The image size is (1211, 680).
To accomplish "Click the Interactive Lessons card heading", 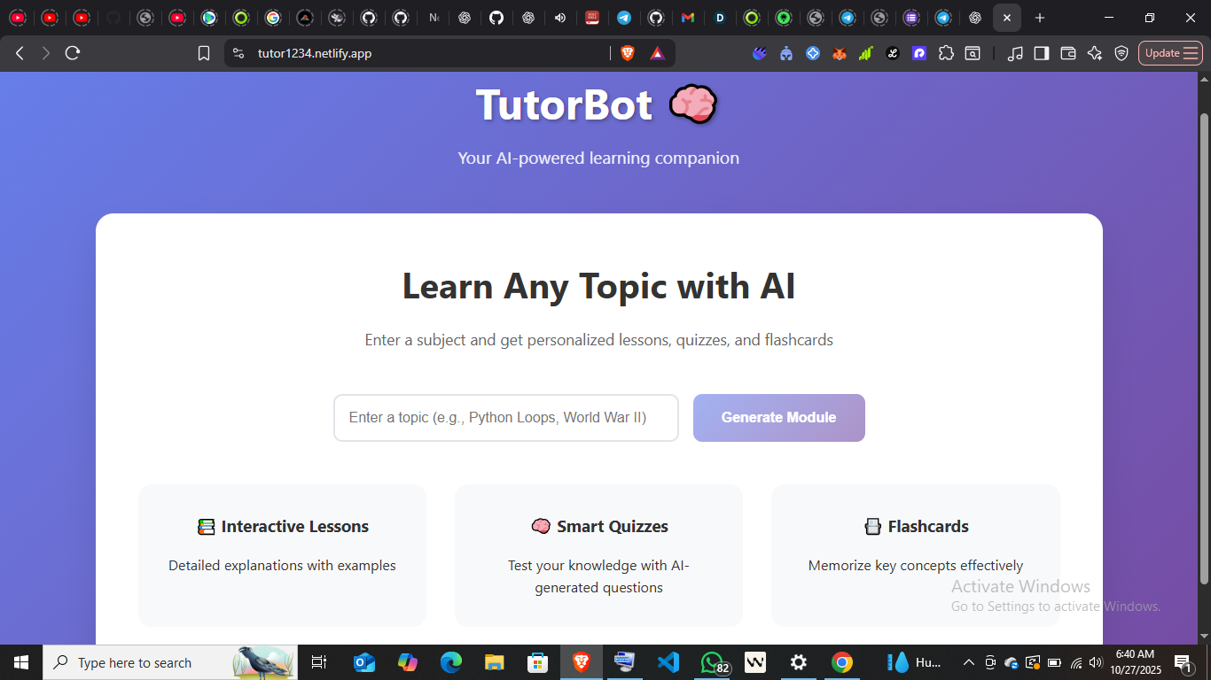I will click(x=295, y=527).
